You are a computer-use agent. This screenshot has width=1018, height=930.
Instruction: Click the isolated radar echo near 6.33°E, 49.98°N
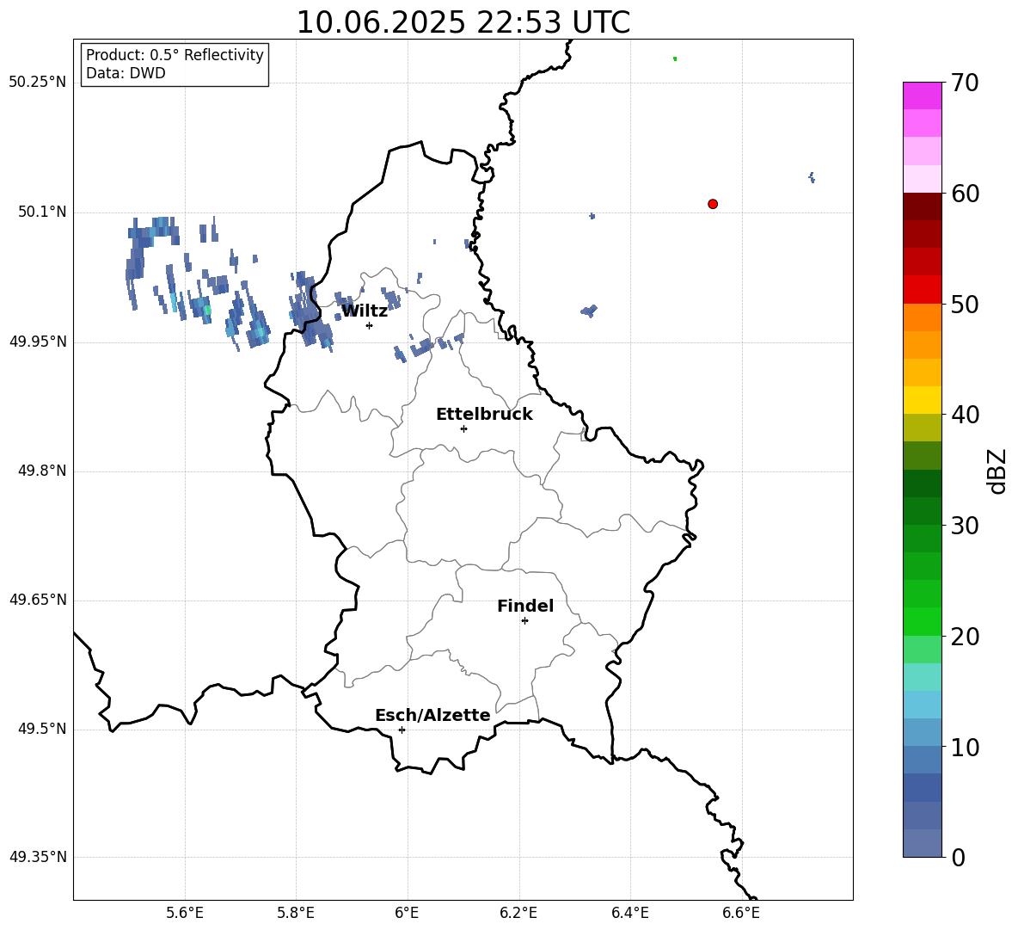click(589, 311)
